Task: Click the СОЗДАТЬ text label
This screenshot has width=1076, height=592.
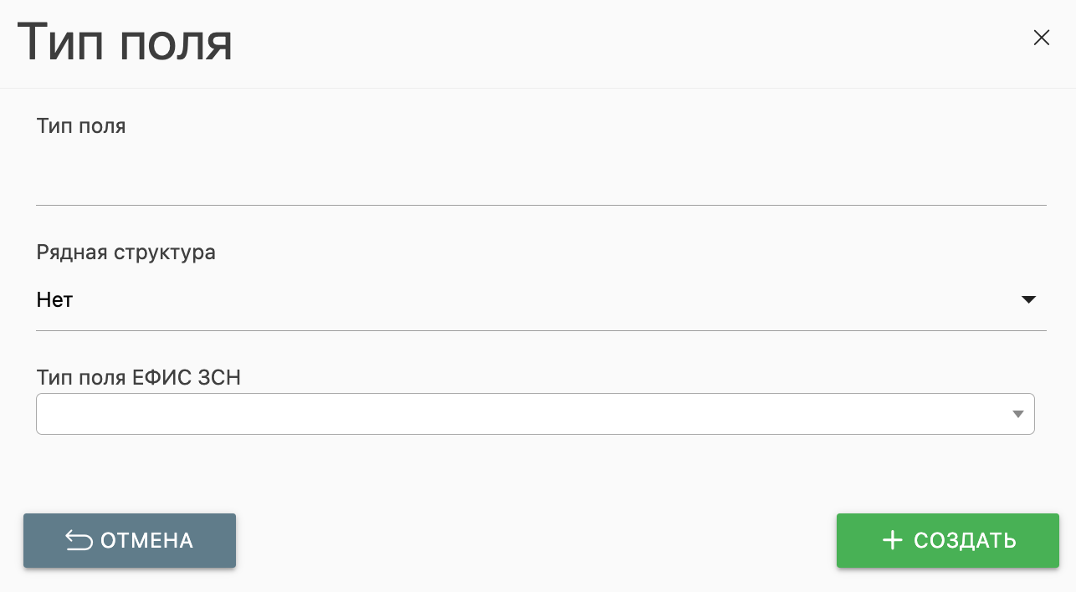Action: 965,541
